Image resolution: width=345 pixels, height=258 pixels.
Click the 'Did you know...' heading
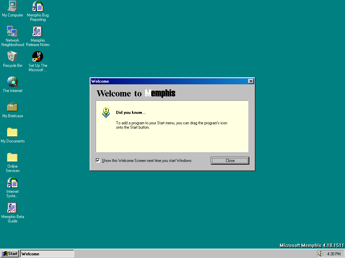(131, 113)
